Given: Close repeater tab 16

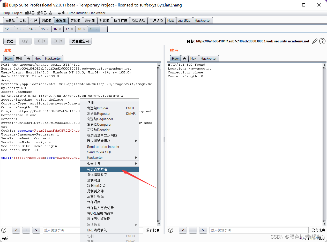Looking at the screenshot, I should coord(60,29).
